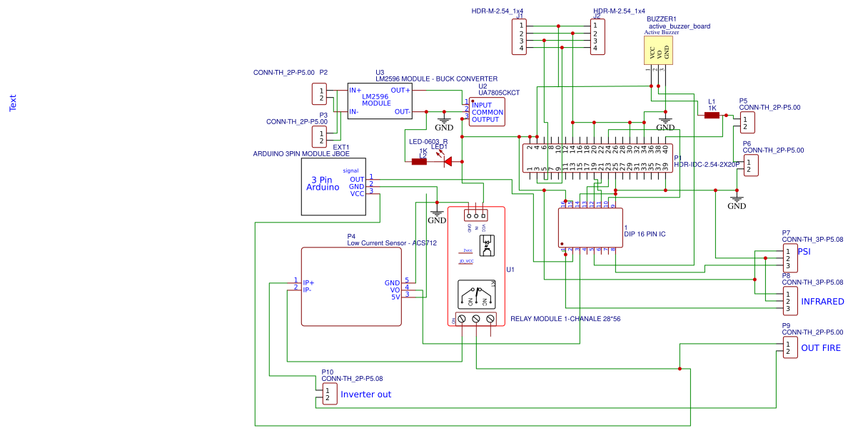853x433 pixels.
Task: Click the P2 two-pin connector symbol
Action: click(319, 94)
